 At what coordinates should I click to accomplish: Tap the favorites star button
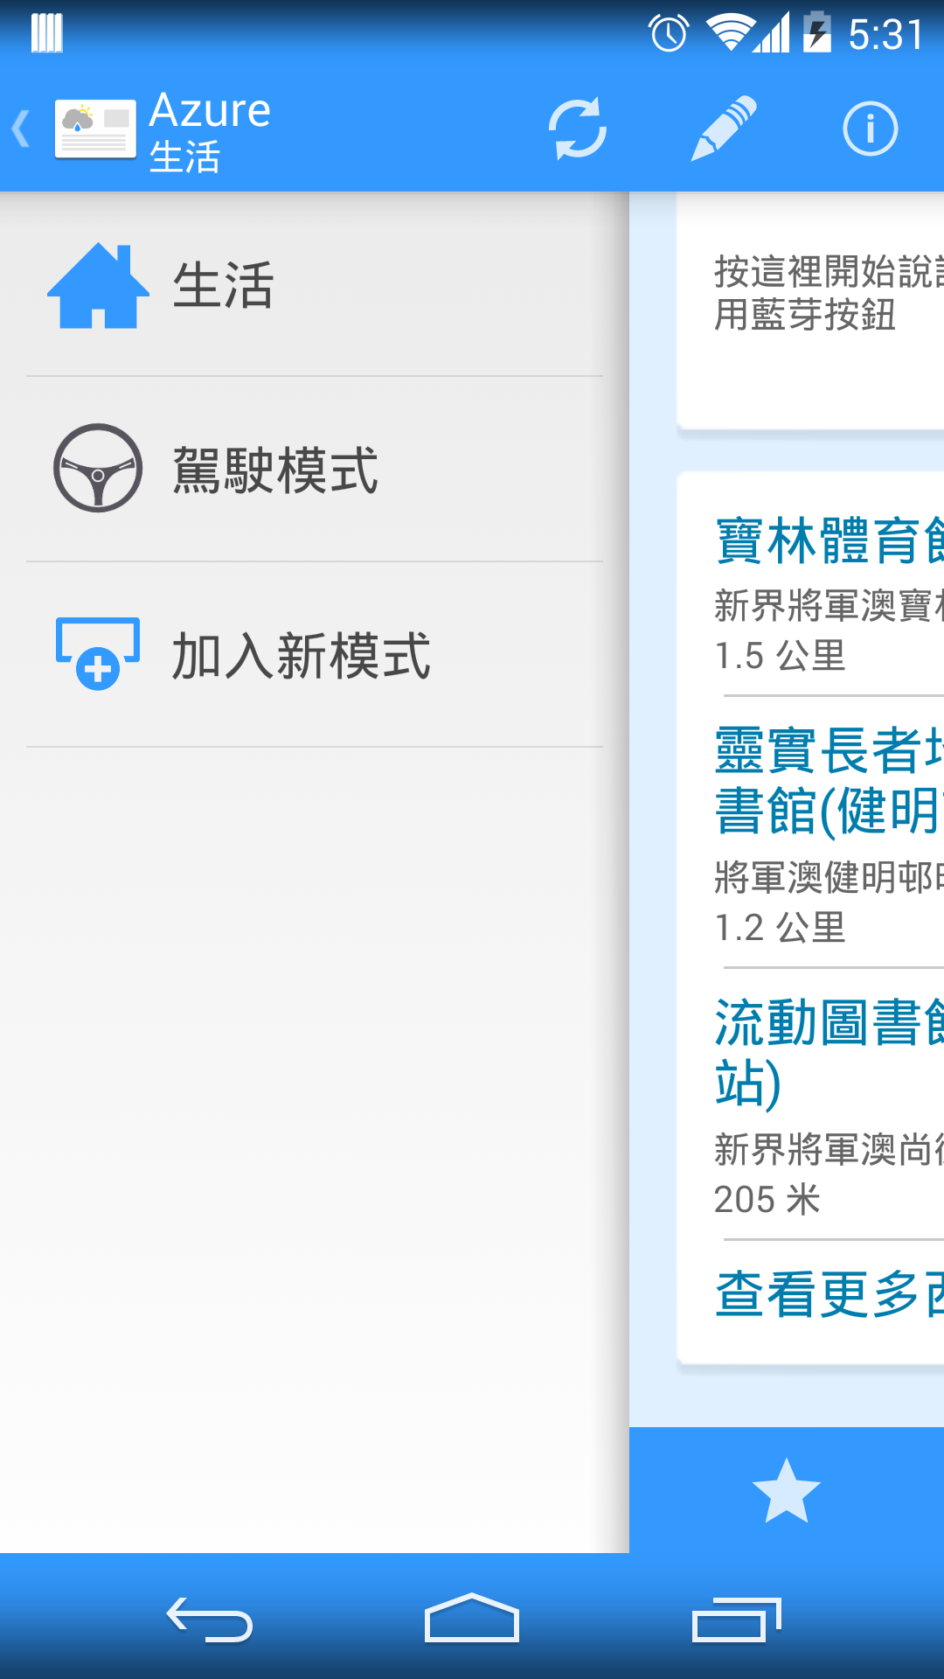tap(786, 1490)
